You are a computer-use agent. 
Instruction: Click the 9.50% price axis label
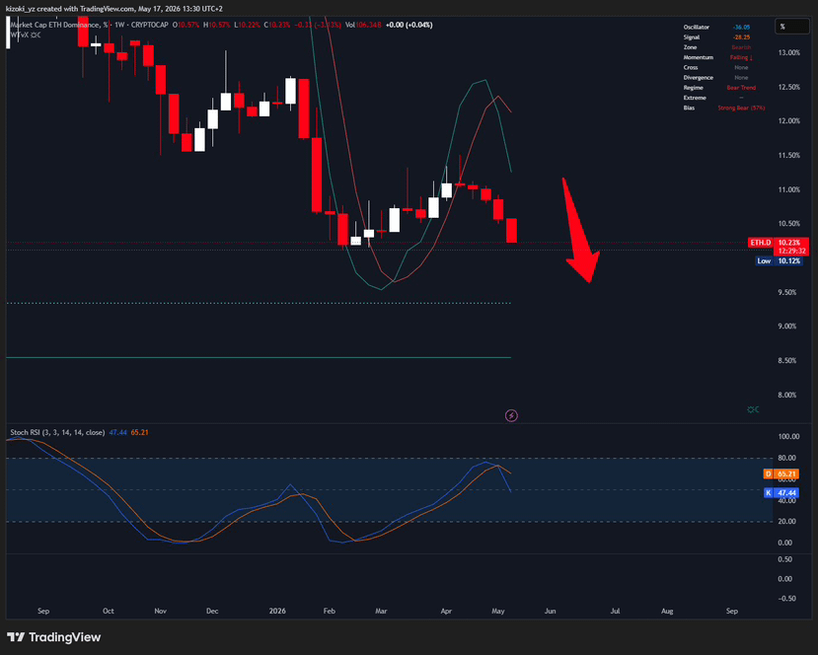tap(787, 293)
